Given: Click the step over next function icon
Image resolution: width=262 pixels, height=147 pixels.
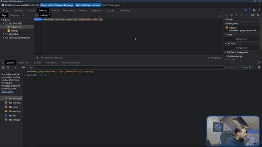Looking at the screenshot, I should coord(231,15).
